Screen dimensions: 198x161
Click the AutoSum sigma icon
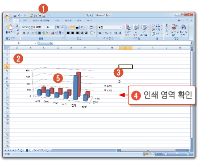[x=167, y=25]
